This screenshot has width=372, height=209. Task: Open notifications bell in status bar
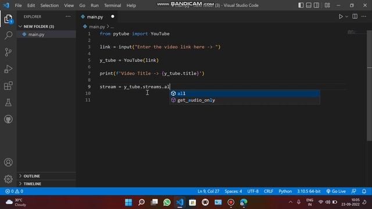point(364,191)
